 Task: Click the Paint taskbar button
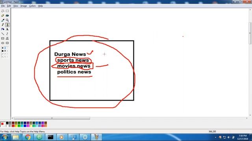click(96, 137)
